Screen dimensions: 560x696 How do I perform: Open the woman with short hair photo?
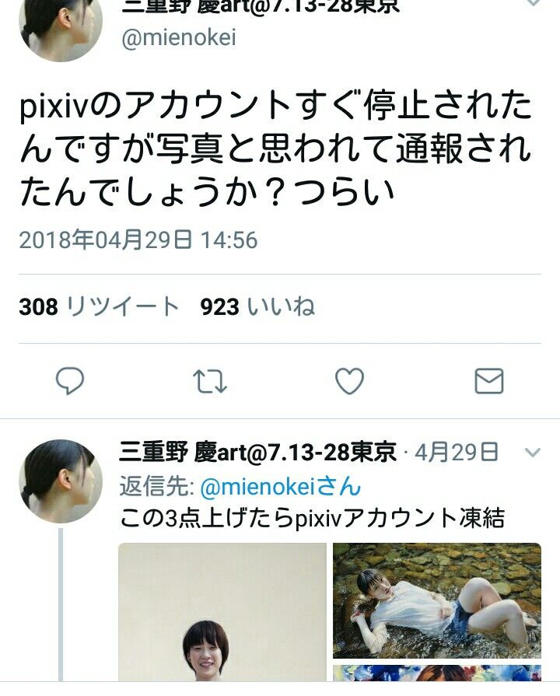coord(222,612)
